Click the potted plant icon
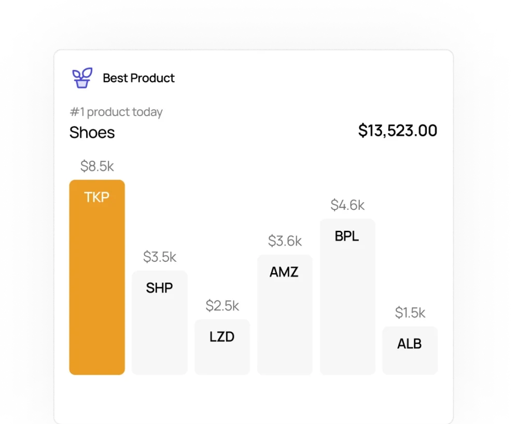Viewport: 531px width, 424px height. point(82,78)
